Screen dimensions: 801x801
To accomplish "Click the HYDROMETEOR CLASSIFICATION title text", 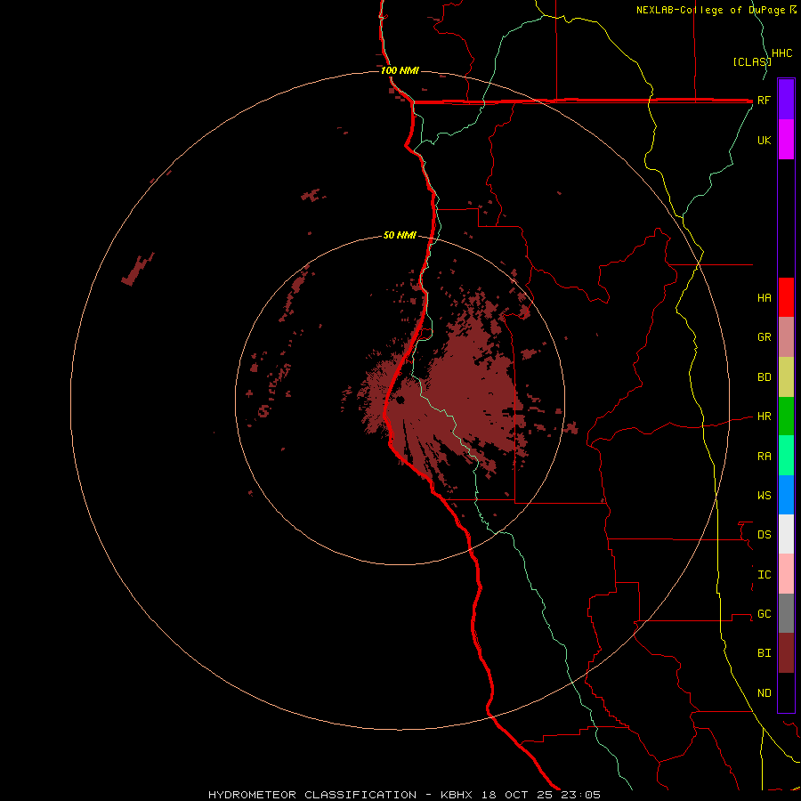I will 312,795.
